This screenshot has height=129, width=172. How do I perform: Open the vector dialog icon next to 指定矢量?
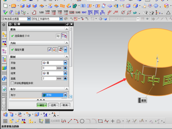tap(55, 49)
